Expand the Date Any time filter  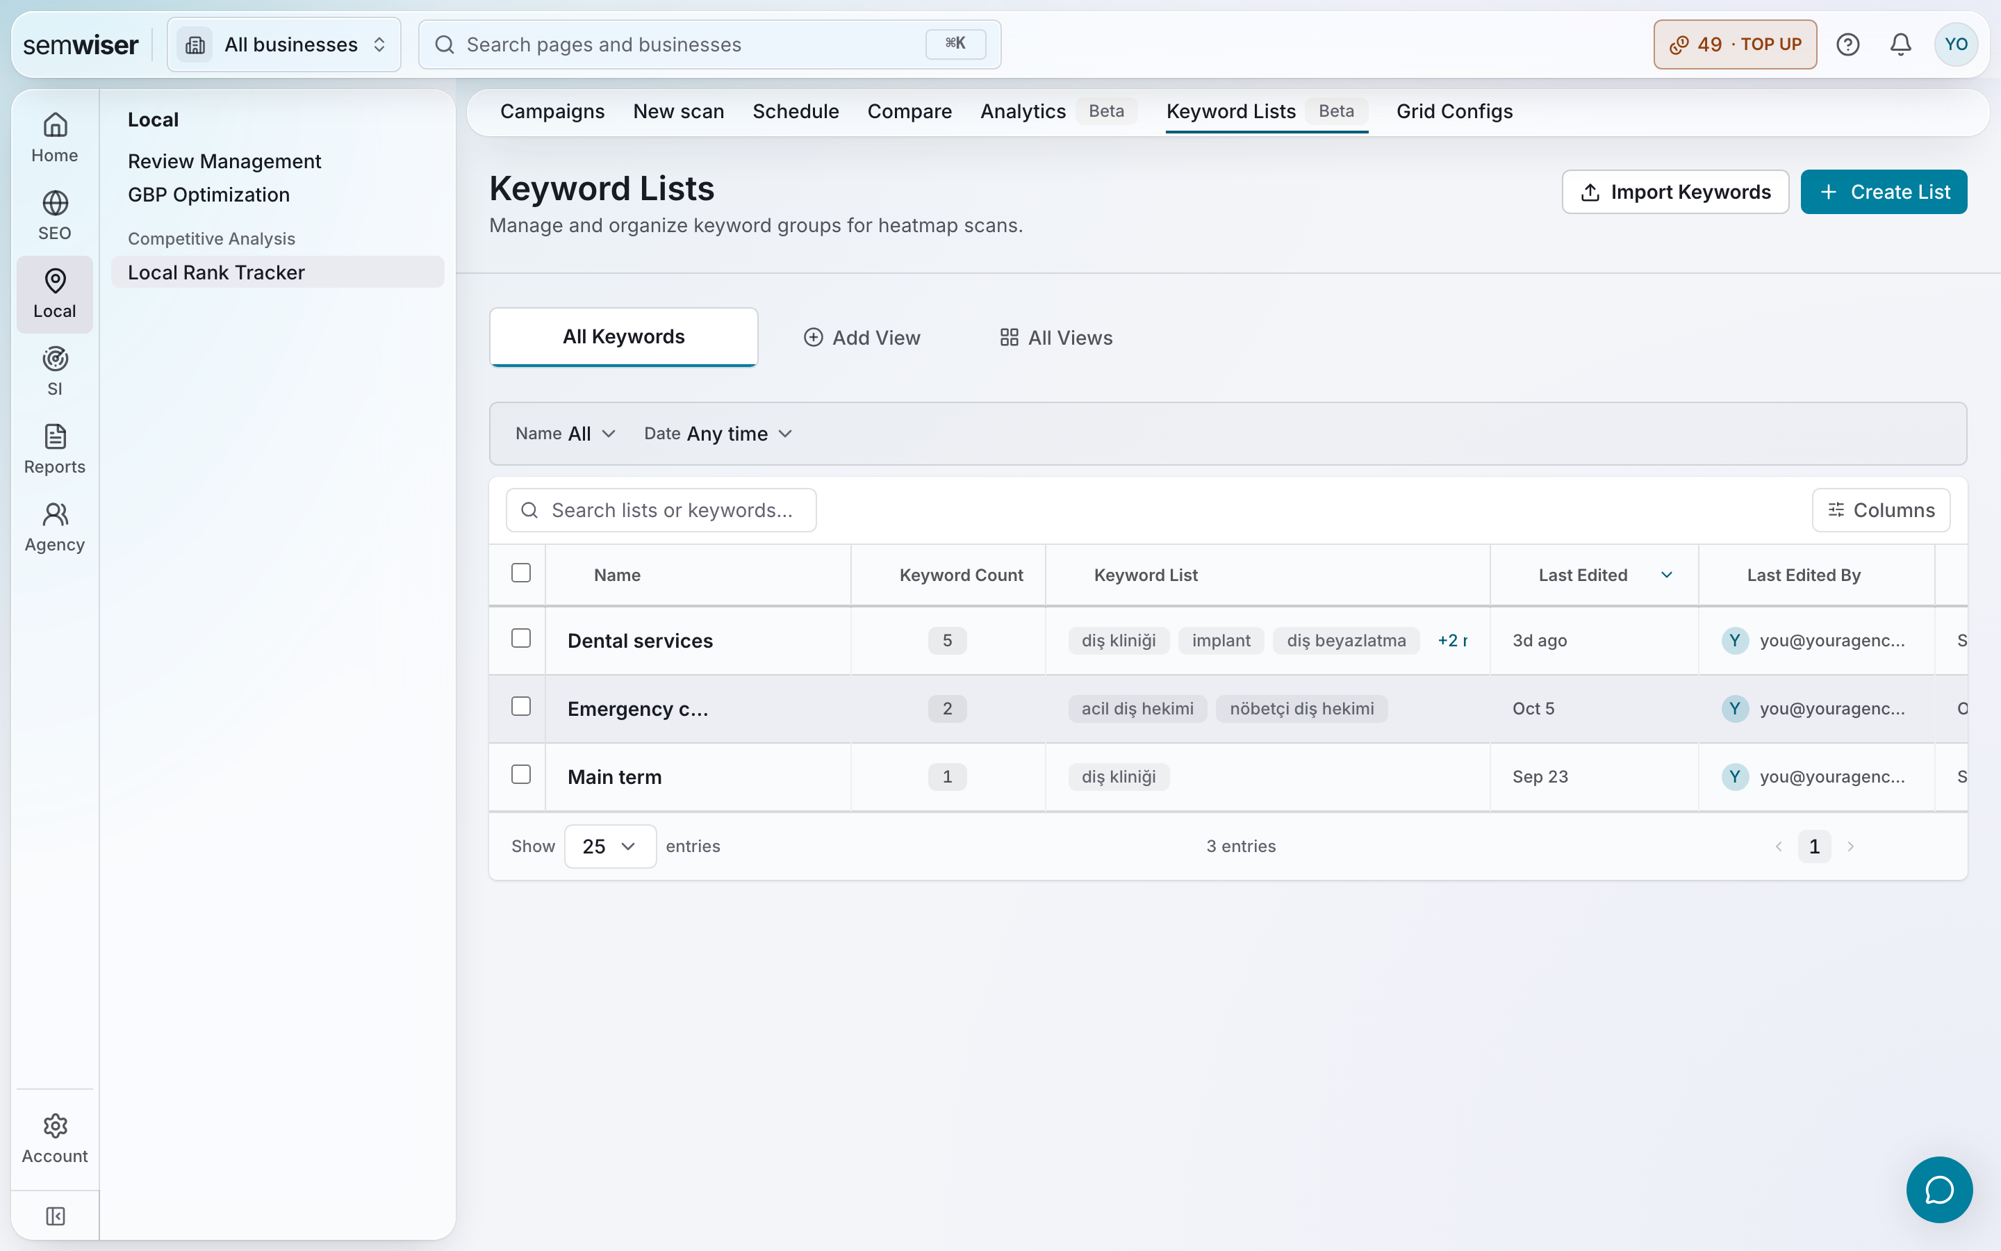coord(718,434)
